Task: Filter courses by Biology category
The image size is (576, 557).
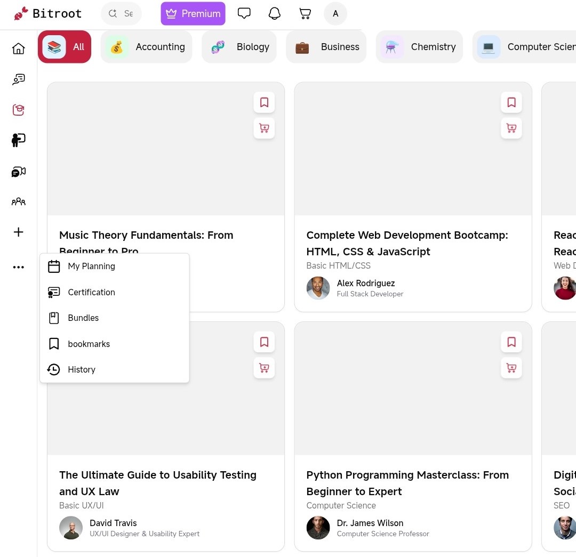Action: tap(239, 47)
